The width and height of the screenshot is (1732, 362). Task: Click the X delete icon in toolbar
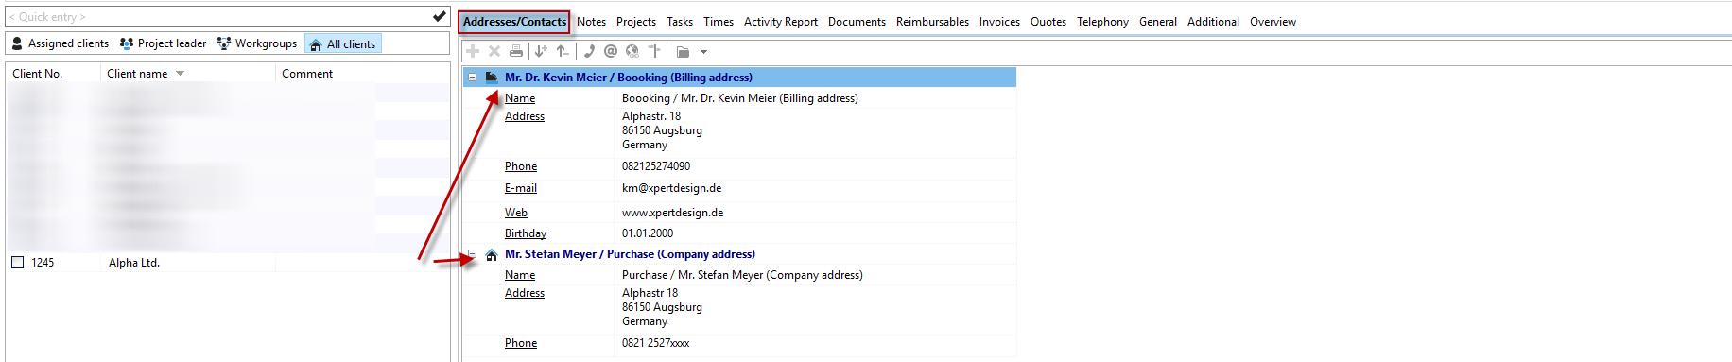[x=494, y=51]
